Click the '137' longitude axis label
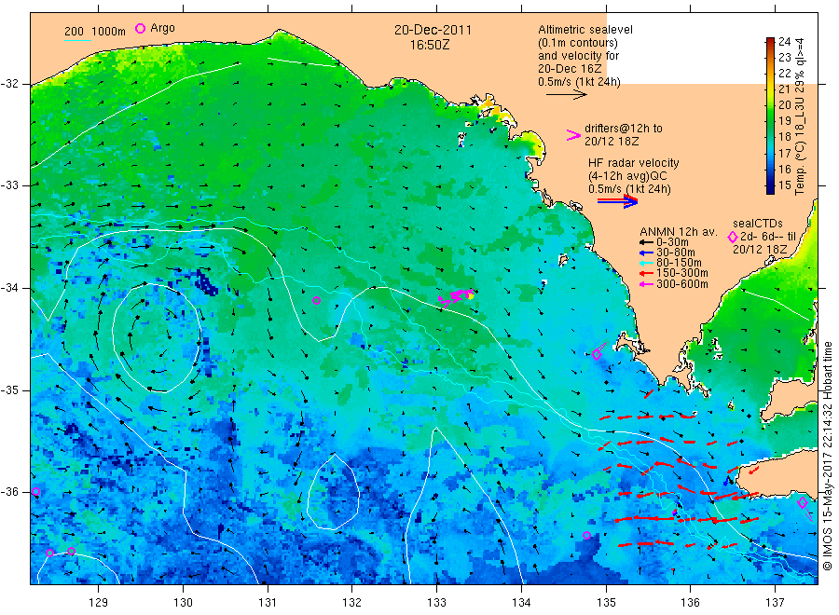The height and width of the screenshot is (615, 839). click(775, 602)
